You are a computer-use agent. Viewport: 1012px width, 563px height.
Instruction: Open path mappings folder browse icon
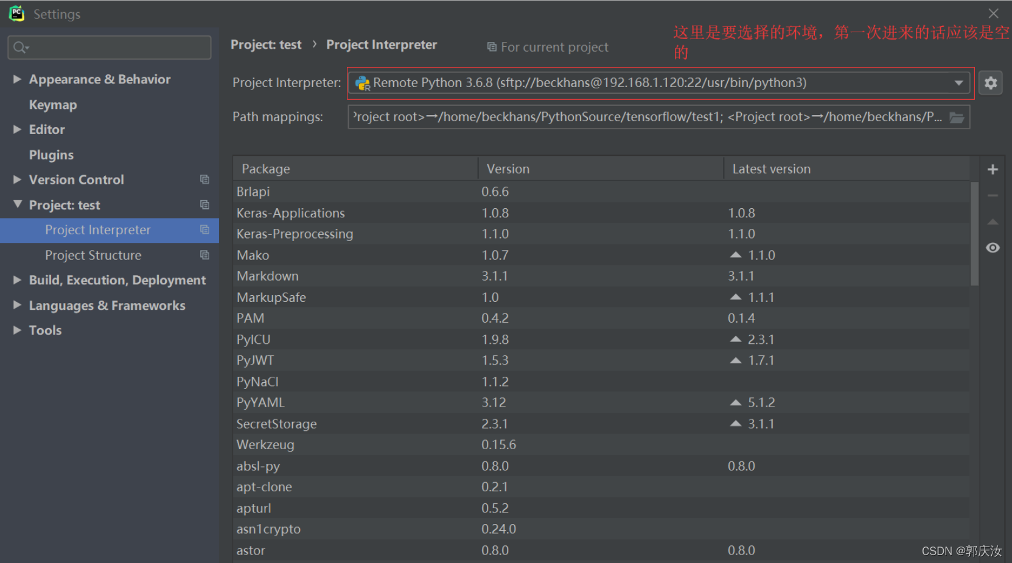point(957,117)
